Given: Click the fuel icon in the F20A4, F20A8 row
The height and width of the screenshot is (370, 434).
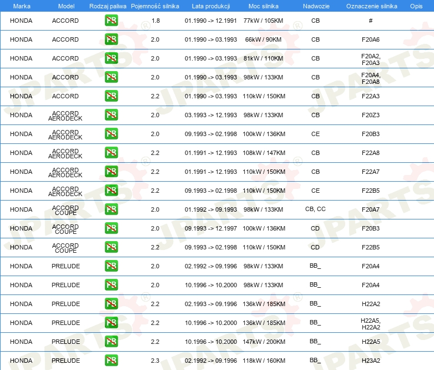Looking at the screenshot, I should [x=111, y=77].
